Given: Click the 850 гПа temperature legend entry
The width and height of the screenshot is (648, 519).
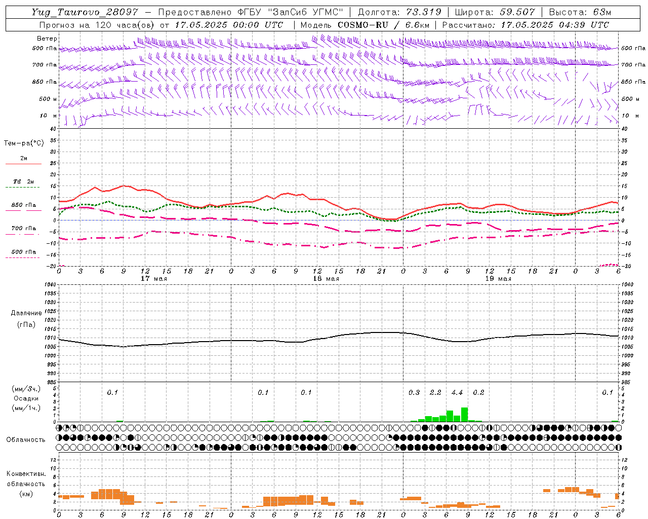Looking at the screenshot, I should coord(23,205).
